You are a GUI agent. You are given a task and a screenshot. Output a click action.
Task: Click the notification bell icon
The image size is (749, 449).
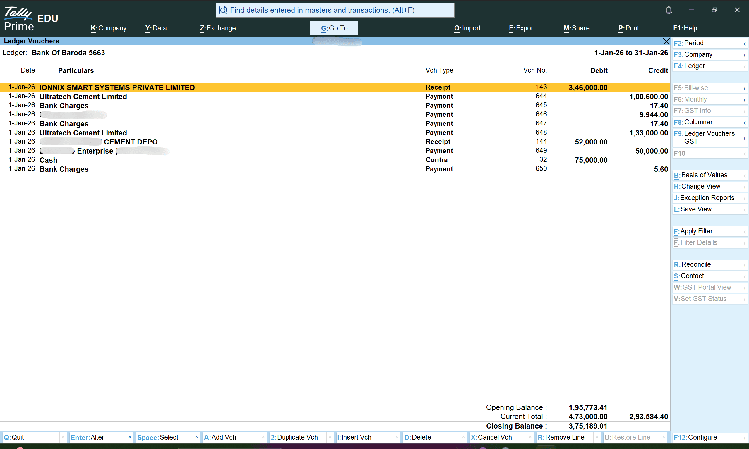click(669, 10)
